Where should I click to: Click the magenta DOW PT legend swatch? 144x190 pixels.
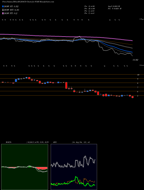[3, 13]
